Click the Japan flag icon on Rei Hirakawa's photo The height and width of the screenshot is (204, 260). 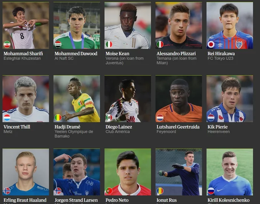tap(211, 44)
